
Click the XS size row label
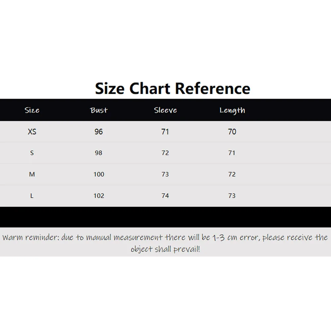pyautogui.click(x=32, y=132)
